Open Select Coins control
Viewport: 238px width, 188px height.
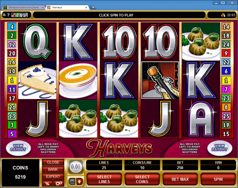(142, 179)
